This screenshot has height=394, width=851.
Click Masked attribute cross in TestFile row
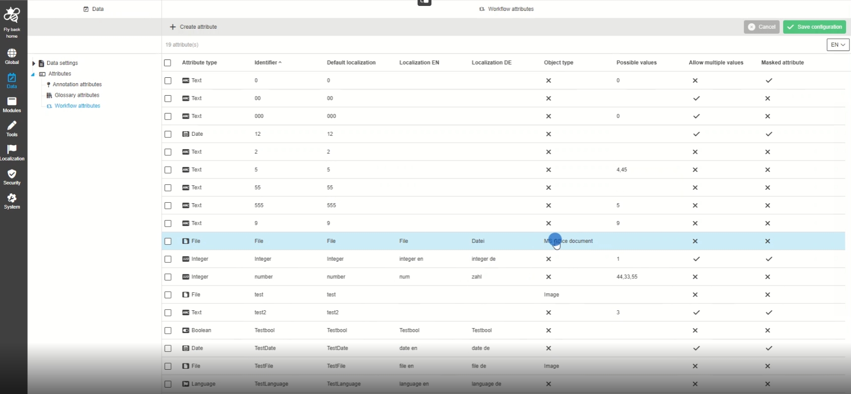[768, 366]
